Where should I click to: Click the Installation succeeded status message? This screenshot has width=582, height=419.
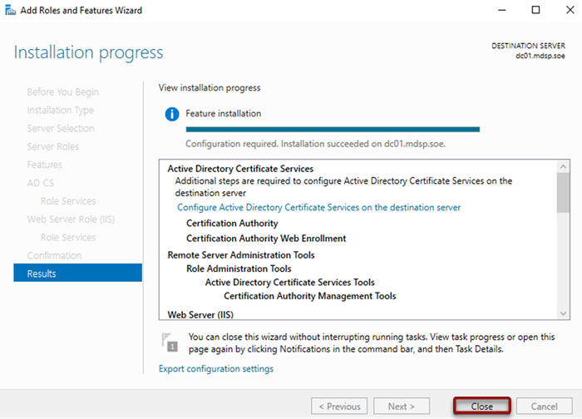click(315, 144)
